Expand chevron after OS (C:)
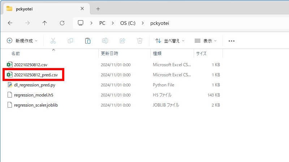This screenshot has width=289, height=162. (x=142, y=23)
